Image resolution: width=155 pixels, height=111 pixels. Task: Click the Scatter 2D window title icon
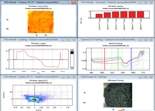click(3, 77)
